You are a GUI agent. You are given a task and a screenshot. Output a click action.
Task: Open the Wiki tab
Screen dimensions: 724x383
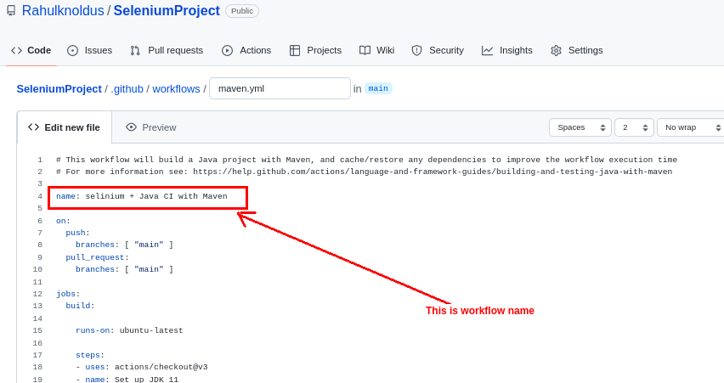376,50
